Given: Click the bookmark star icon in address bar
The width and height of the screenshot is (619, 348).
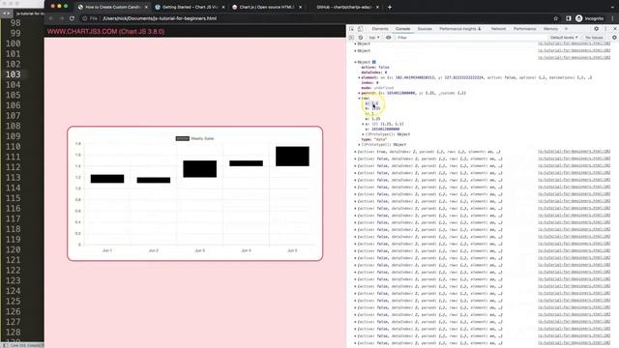Looking at the screenshot, I should [556, 18].
